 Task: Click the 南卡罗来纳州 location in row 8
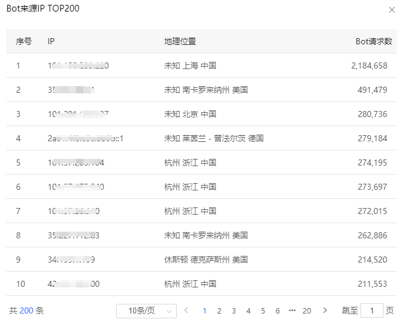[206, 235]
